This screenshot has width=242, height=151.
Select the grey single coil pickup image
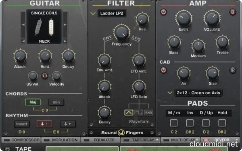tap(38, 27)
